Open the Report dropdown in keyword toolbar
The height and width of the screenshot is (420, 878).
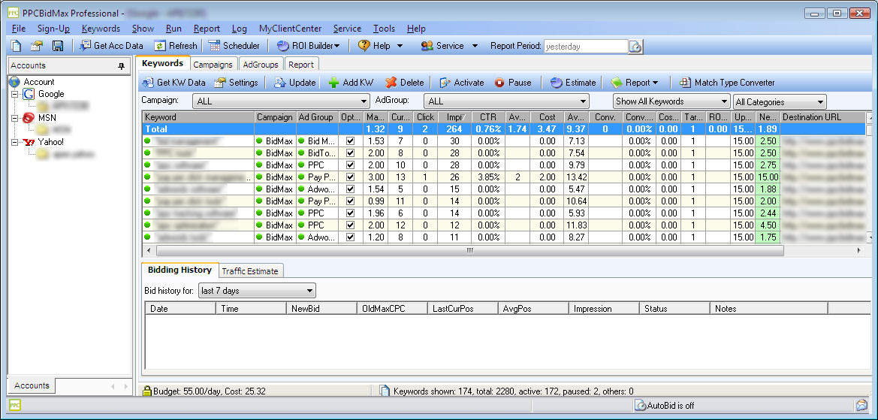[635, 83]
